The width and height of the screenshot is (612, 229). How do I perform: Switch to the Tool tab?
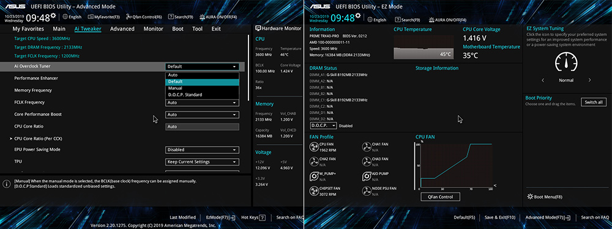(198, 29)
